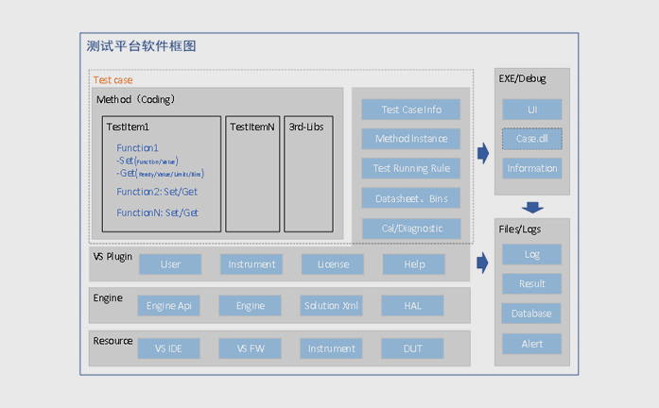Select the Method Instance box
This screenshot has height=408, width=659.
[410, 139]
